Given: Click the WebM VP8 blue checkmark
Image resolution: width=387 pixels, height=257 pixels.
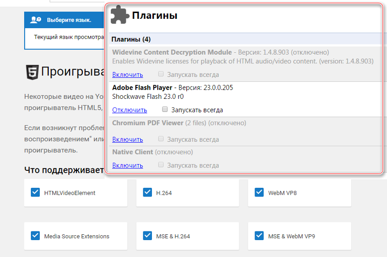Looking at the screenshot, I should point(259,192).
